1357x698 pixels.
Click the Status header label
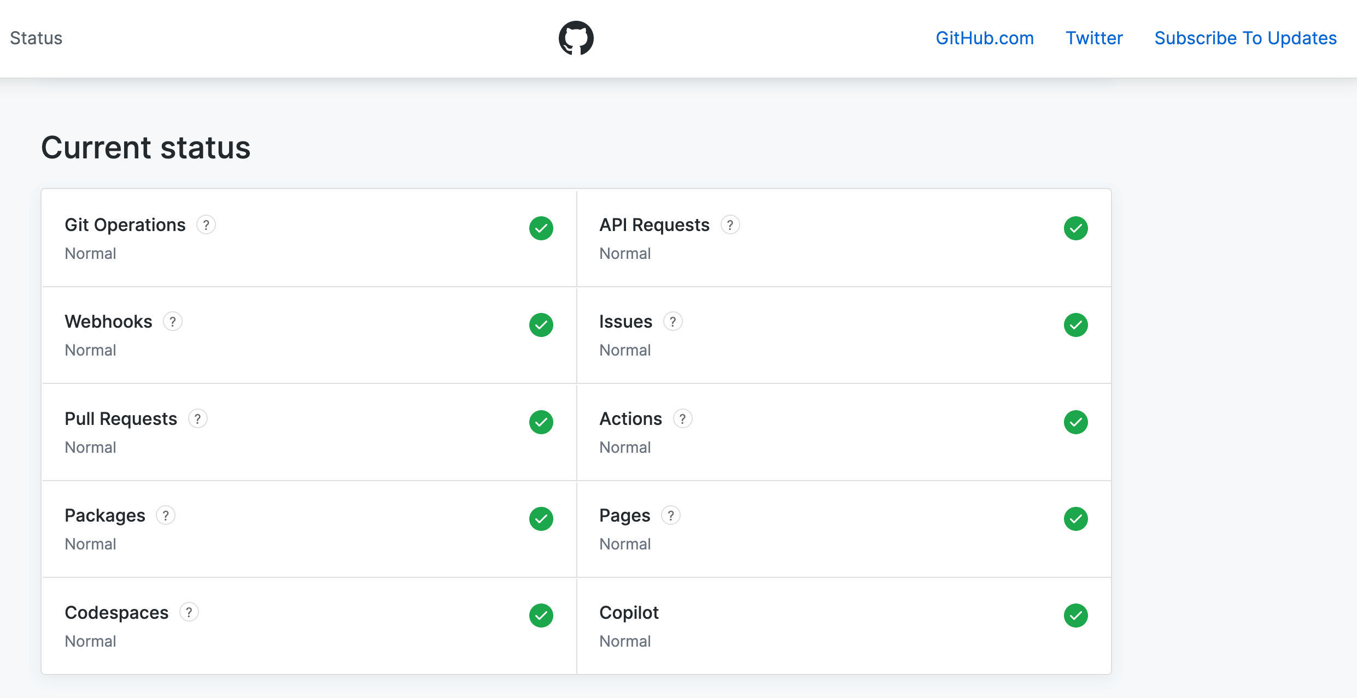pyautogui.click(x=36, y=38)
